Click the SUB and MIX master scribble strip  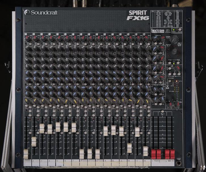click(163, 163)
